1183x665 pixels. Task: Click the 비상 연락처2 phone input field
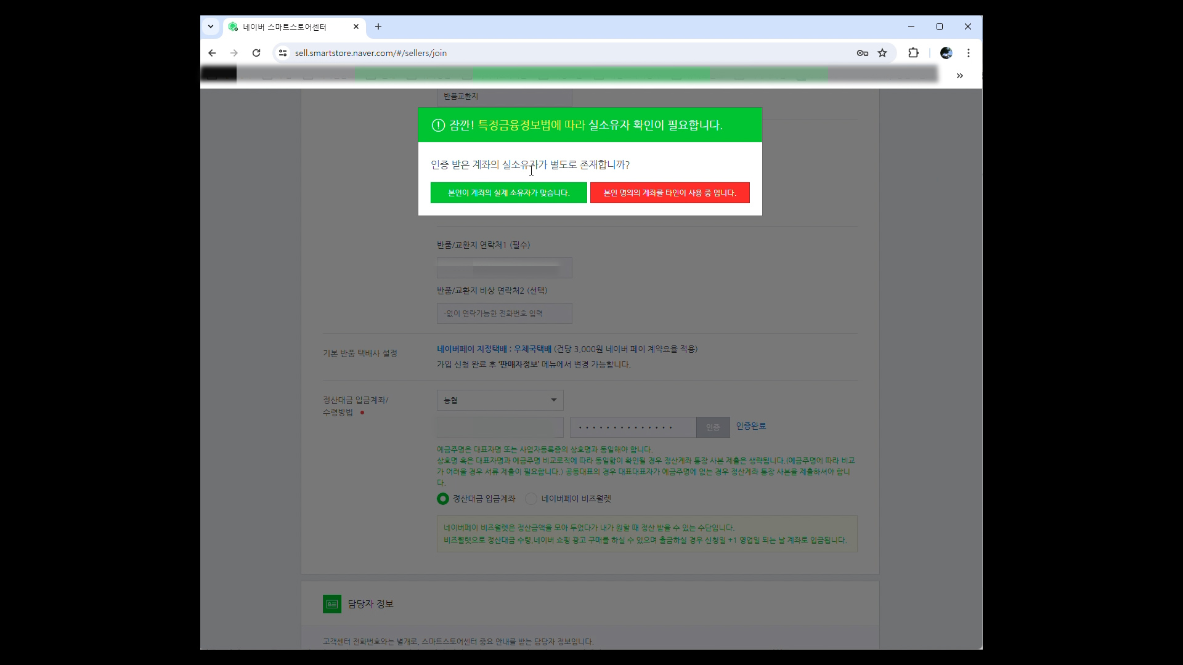tap(504, 313)
